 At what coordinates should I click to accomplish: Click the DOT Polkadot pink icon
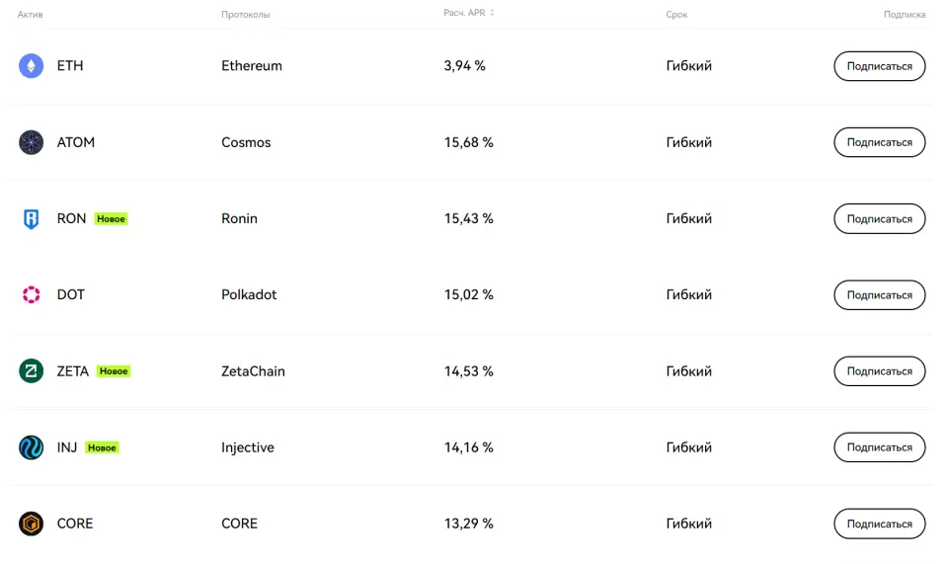(31, 295)
